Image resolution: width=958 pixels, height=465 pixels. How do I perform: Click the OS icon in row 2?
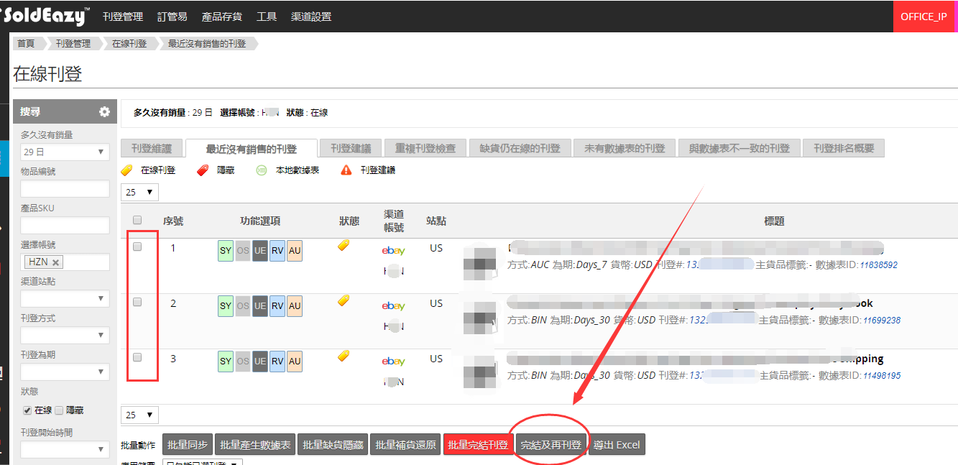pos(243,306)
